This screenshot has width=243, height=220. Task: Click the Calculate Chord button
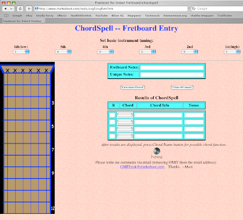[132, 88]
